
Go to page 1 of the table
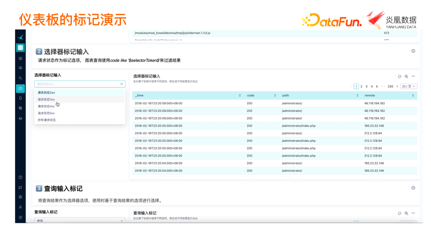356,86
